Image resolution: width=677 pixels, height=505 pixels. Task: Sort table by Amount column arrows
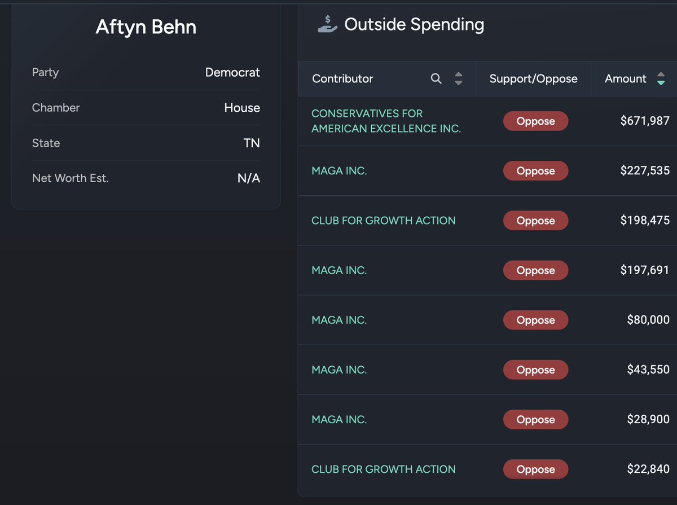[x=661, y=78]
